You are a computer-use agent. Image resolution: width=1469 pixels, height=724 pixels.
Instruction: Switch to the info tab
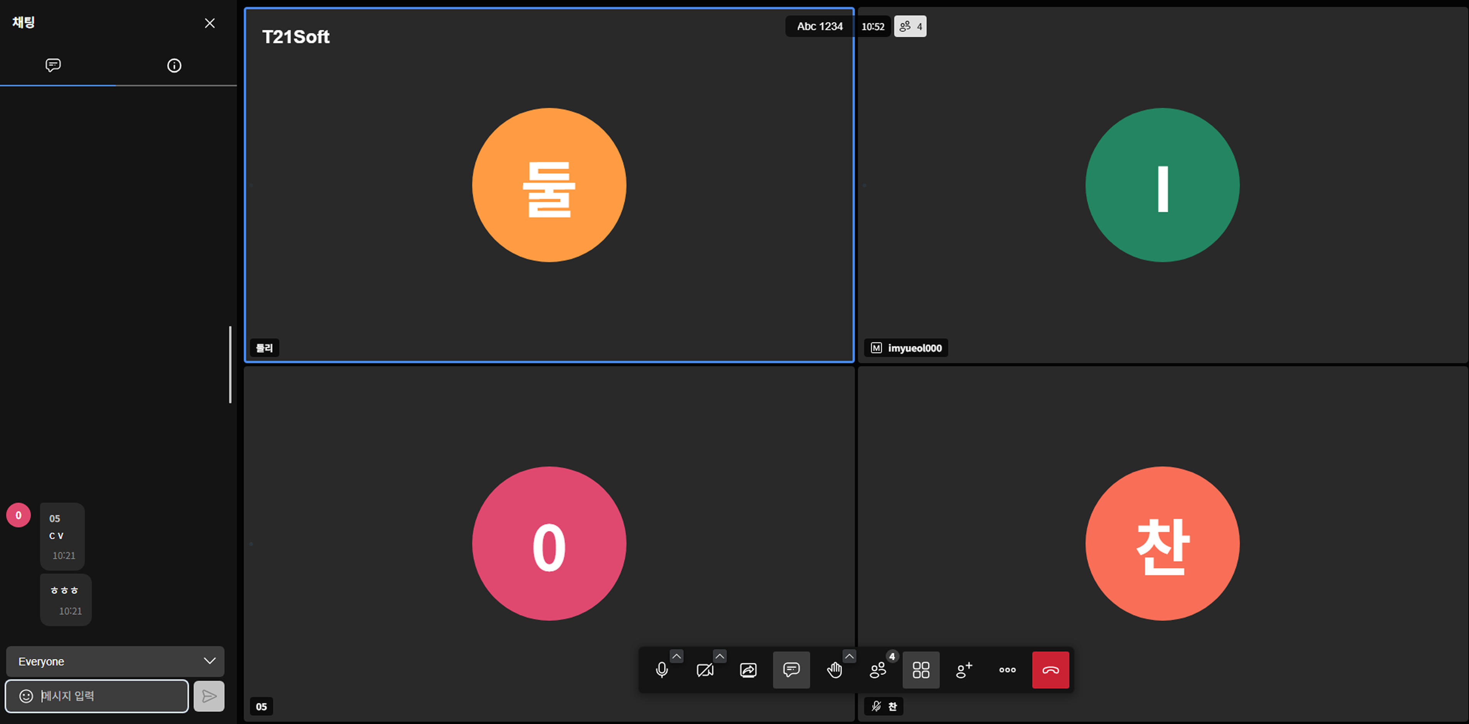point(174,66)
